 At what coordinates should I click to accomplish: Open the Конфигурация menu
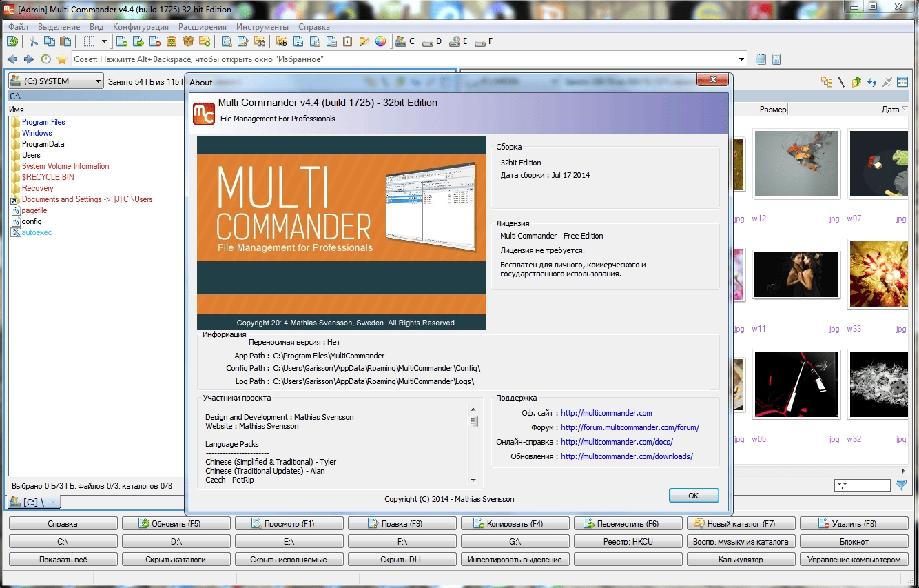coord(141,27)
